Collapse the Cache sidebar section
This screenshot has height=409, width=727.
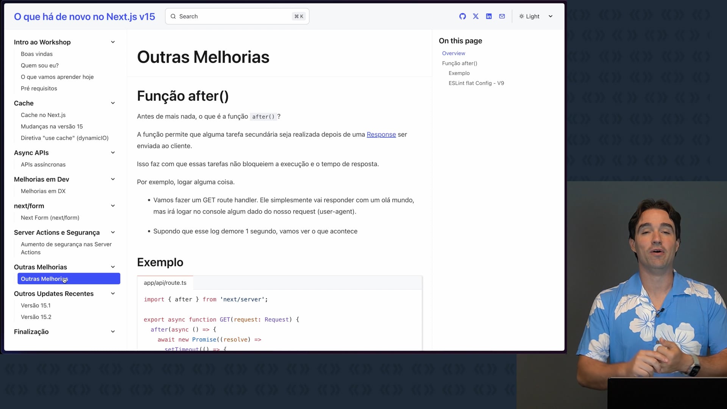[x=113, y=103]
